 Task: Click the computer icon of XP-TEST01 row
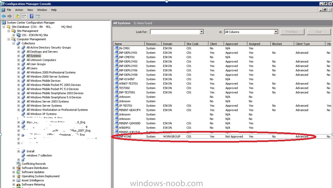click(x=116, y=106)
